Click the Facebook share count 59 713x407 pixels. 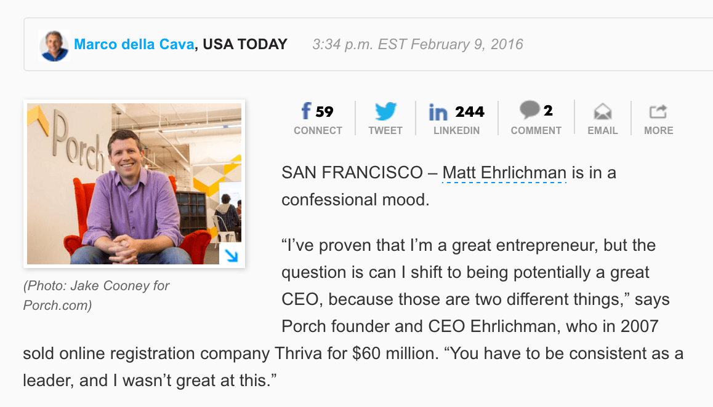pos(324,111)
